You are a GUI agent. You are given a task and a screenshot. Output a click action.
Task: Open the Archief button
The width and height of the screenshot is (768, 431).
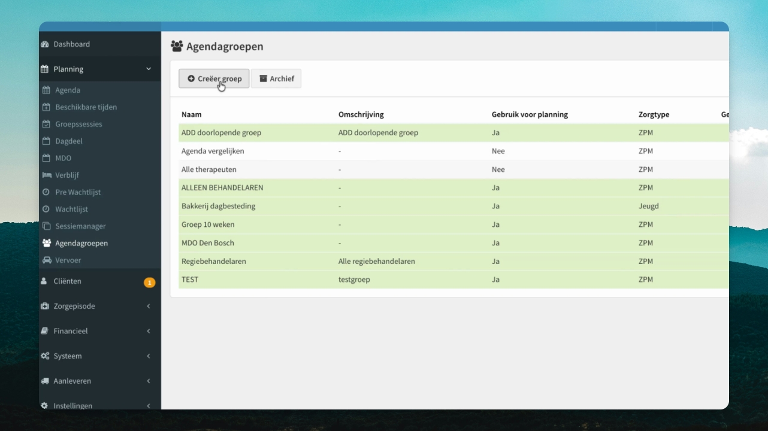tap(276, 78)
